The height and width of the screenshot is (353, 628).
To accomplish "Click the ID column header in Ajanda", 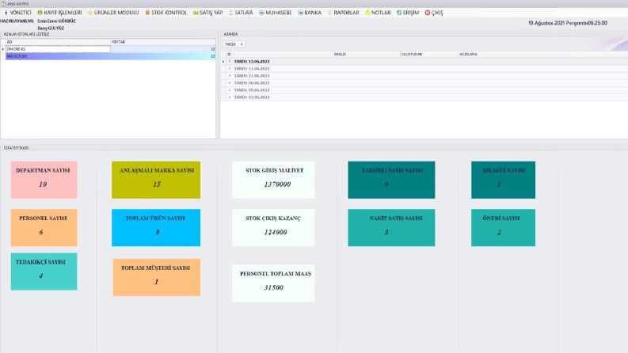I will (280, 54).
